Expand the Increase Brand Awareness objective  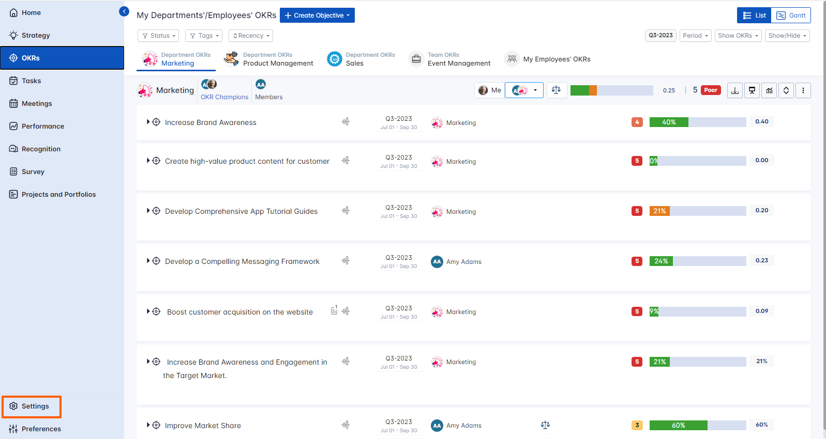coord(148,122)
